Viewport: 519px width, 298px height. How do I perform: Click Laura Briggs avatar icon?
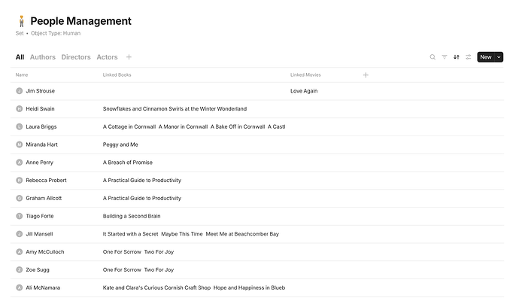(x=20, y=126)
